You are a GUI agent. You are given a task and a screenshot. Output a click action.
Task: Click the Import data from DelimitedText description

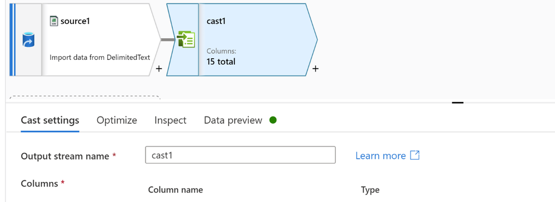coord(100,57)
